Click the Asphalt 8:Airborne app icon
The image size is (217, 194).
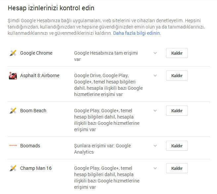[x=13, y=76]
